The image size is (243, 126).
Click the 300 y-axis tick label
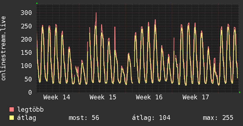(26, 13)
